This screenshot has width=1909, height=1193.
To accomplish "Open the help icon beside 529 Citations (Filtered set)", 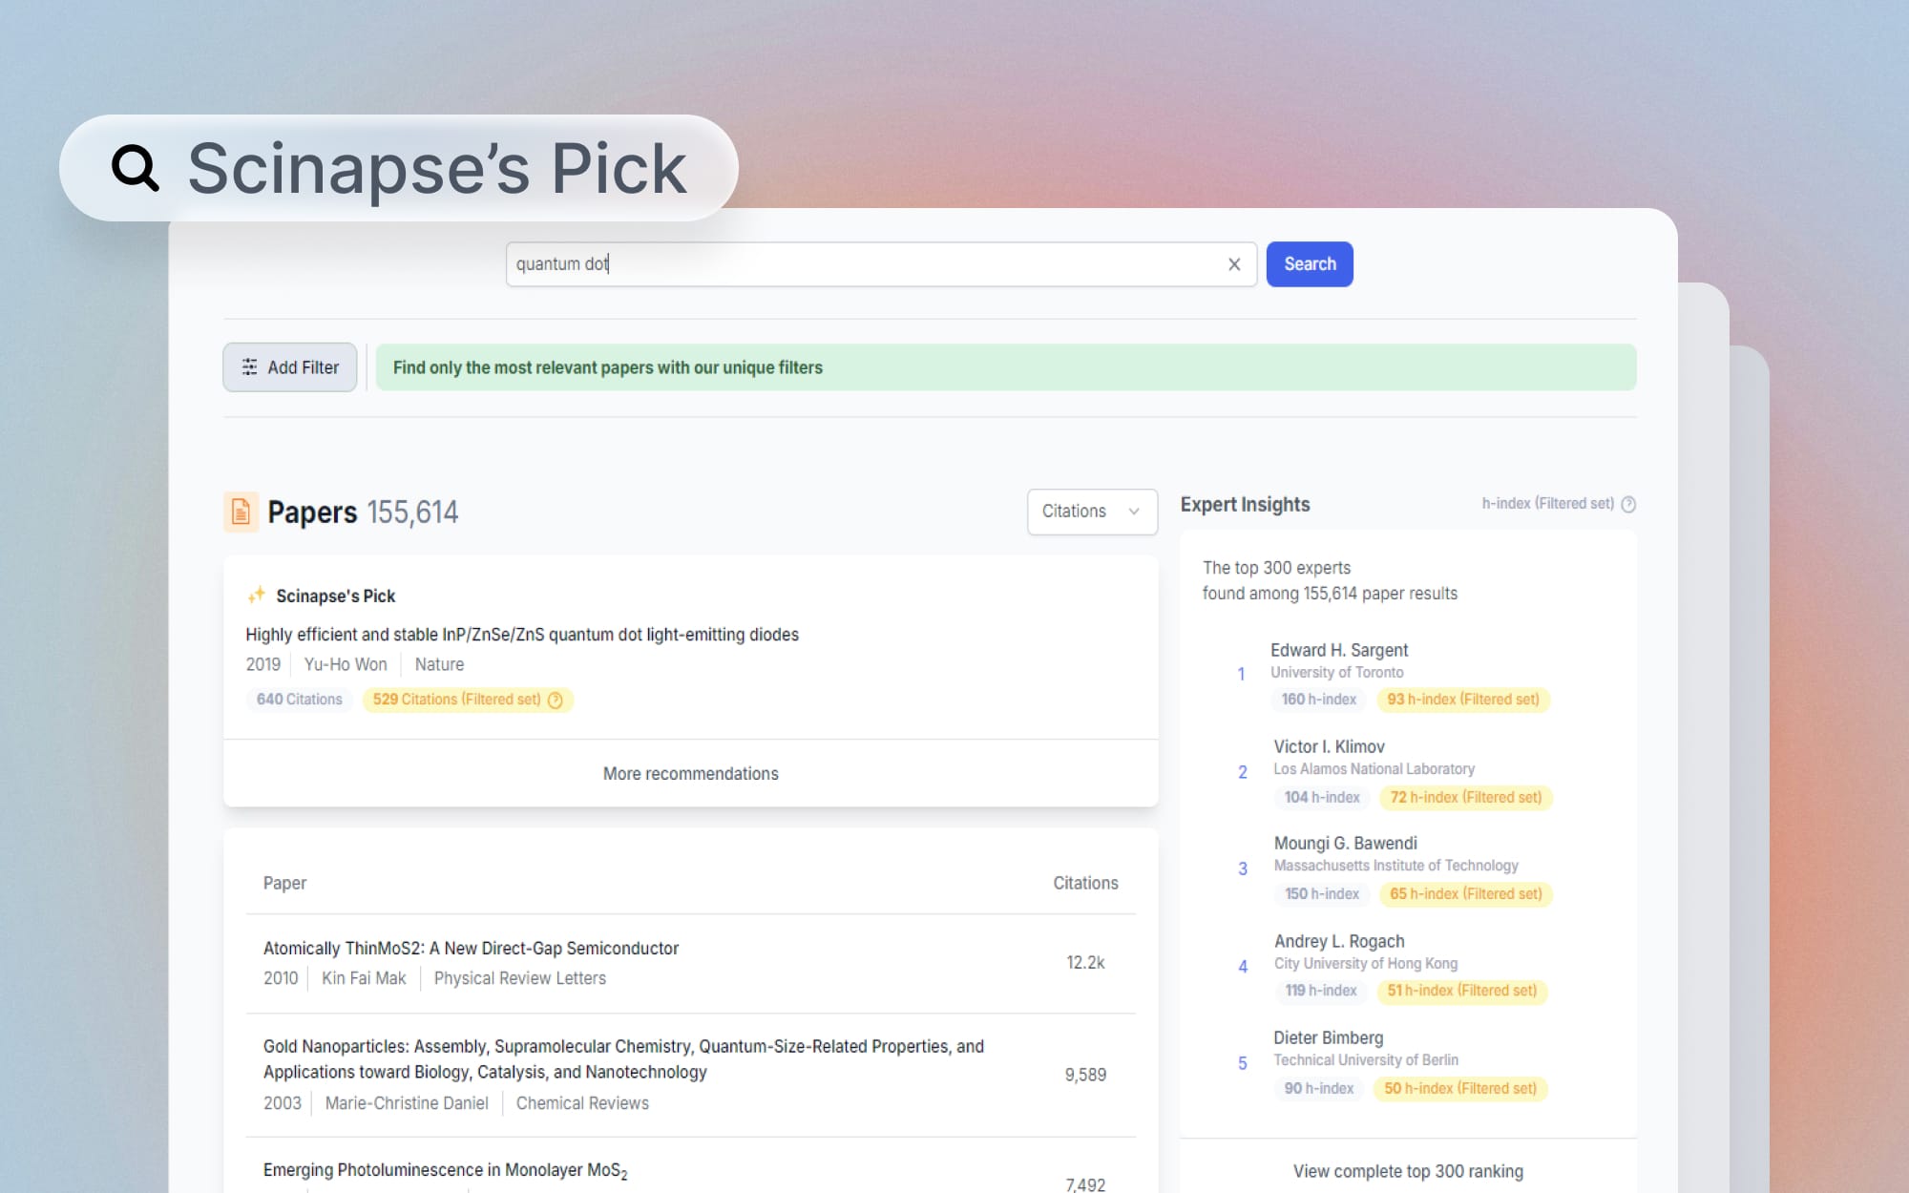I will coord(556,700).
